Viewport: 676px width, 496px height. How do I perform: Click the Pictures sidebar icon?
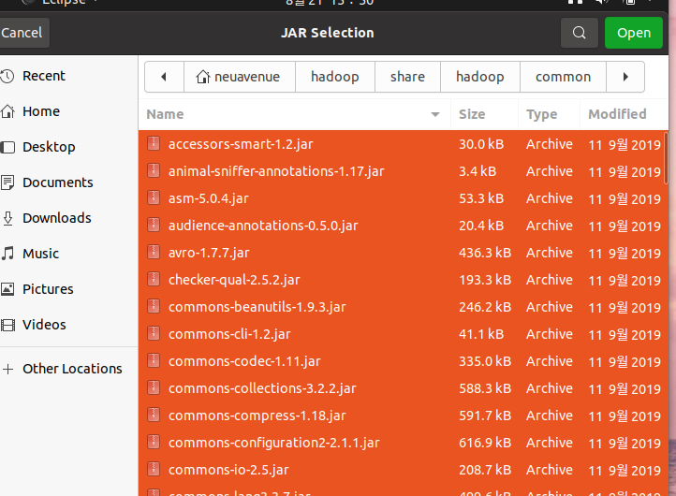pyautogui.click(x=7, y=289)
